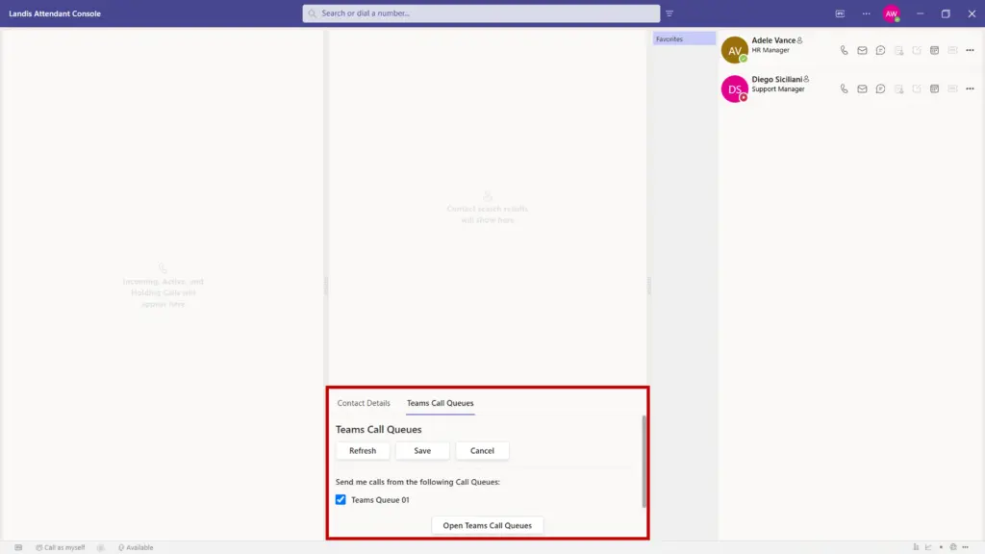Click the search or dial number field
The image size is (985, 554).
tap(481, 13)
